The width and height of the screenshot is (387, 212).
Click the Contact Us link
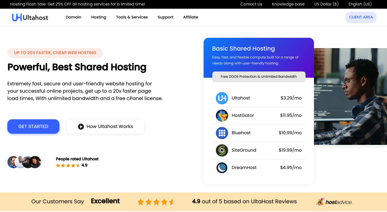tap(251, 4)
